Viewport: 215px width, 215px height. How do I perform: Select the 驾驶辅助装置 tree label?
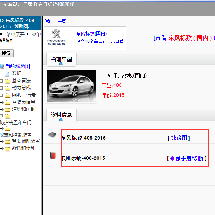pyautogui.click(x=26, y=141)
